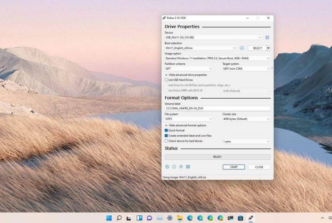Open File Explorer from the taskbar
The width and height of the screenshot is (332, 223).
tap(180, 218)
